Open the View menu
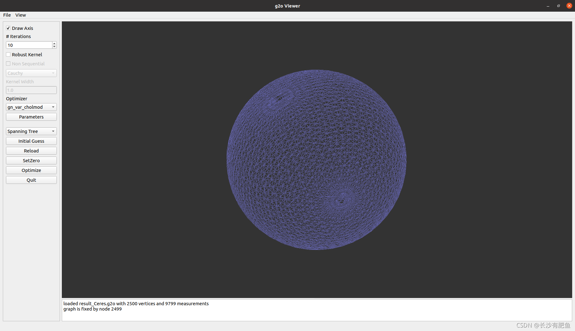Viewport: 575px width, 331px height. tap(21, 15)
